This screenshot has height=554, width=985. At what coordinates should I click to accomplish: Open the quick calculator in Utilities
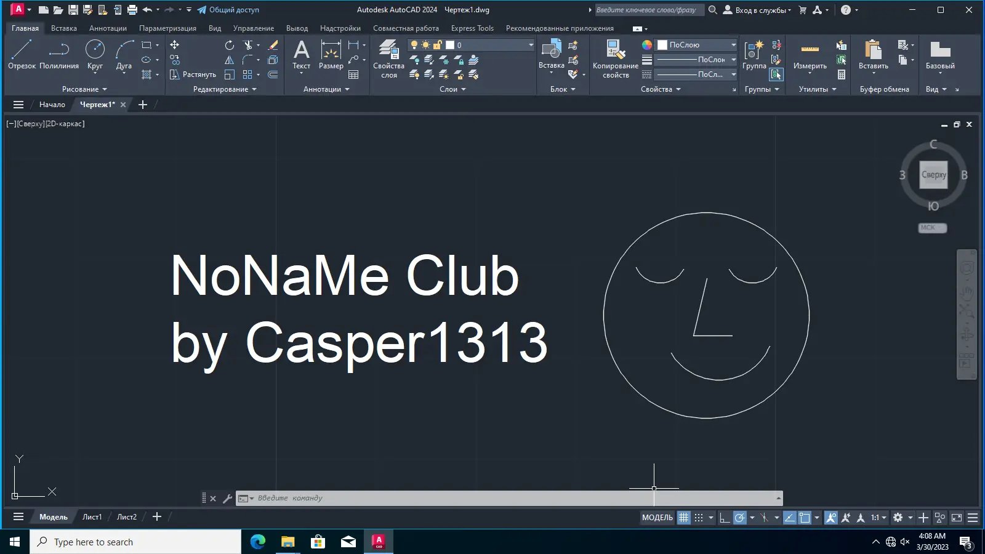[842, 74]
